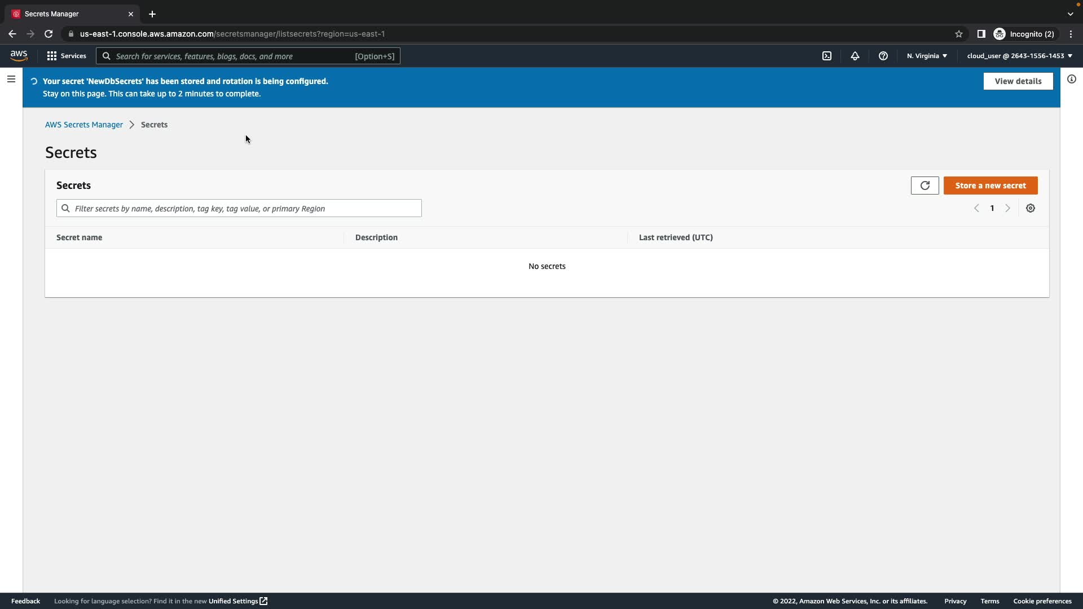Screen dimensions: 1083x609
Task: Open the AWS CloudShell icon
Action: (x=827, y=56)
